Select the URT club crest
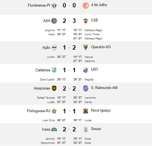The width and height of the screenshot is (152, 146). pyautogui.click(x=86, y=70)
